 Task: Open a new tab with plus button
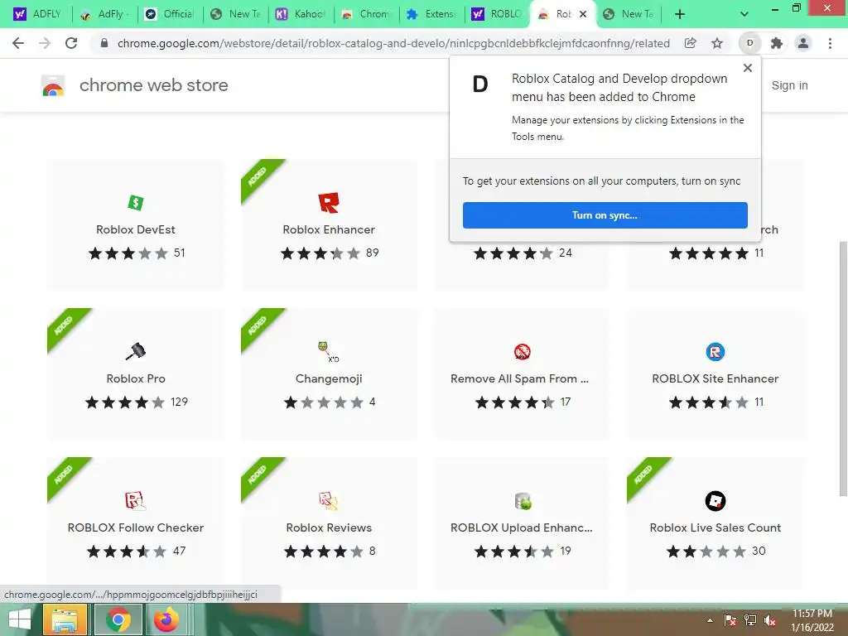click(680, 14)
